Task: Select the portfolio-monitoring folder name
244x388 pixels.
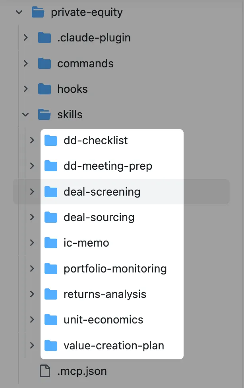Action: (115, 268)
